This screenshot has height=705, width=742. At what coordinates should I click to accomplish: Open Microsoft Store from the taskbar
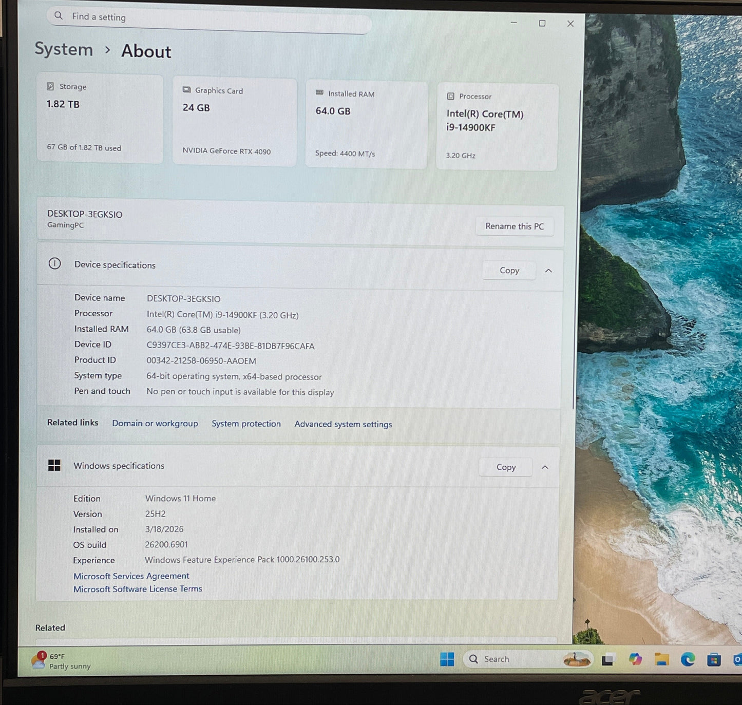(x=714, y=660)
